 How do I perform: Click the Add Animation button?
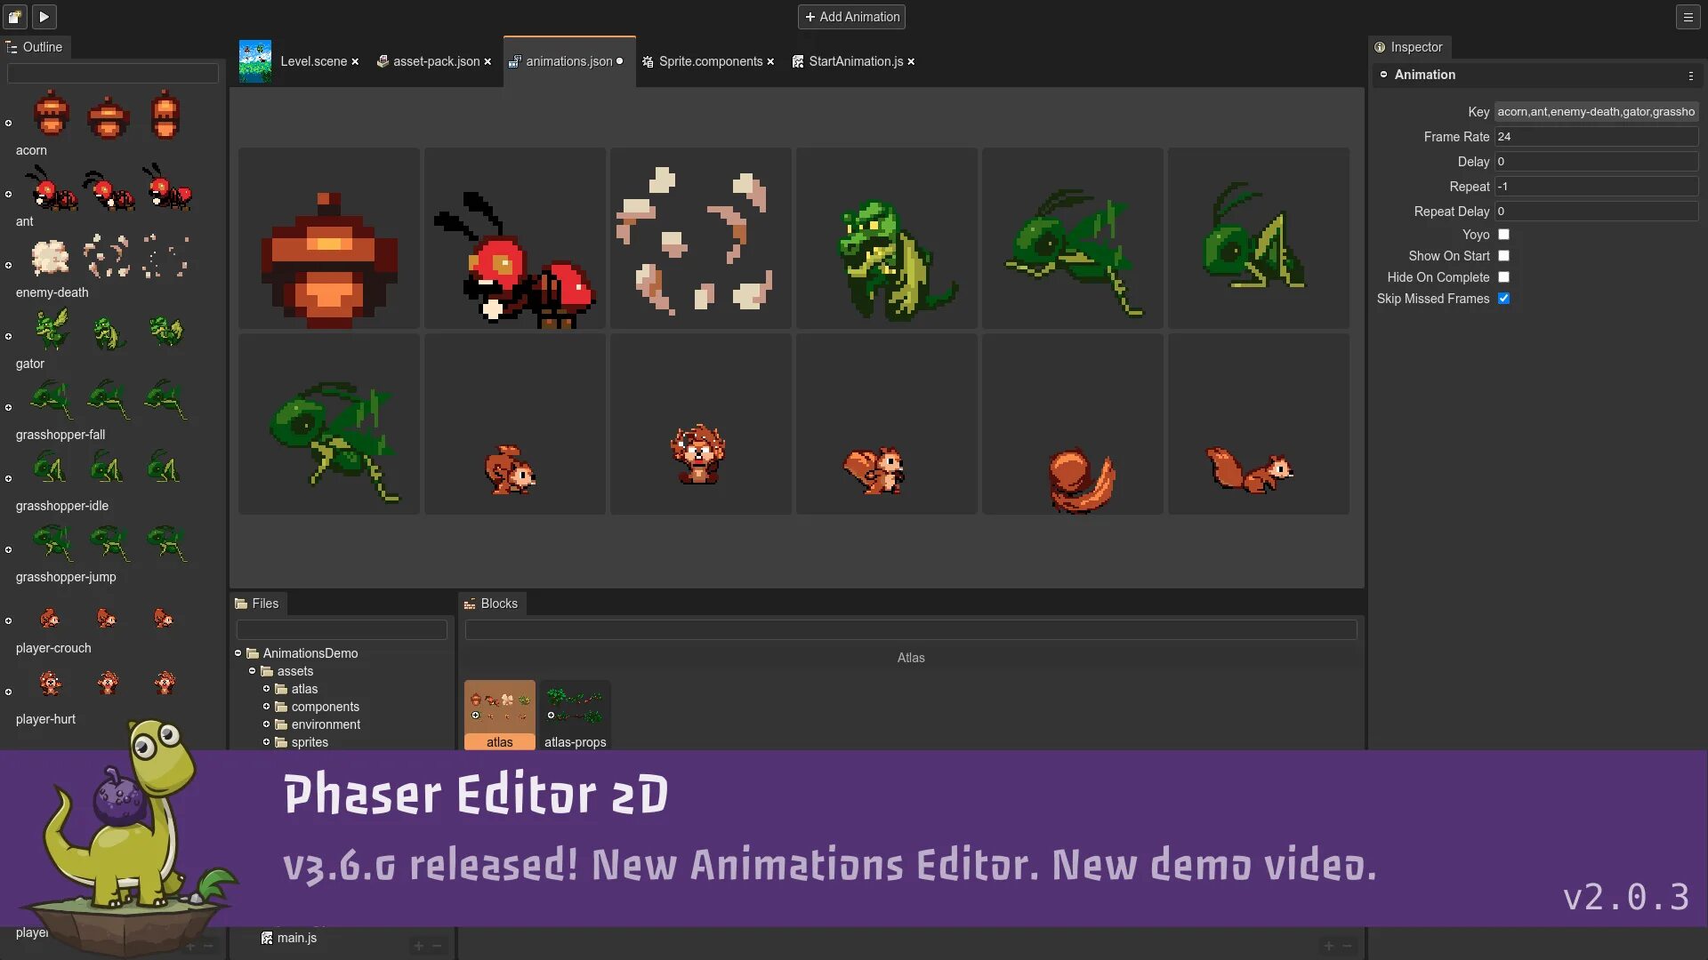[x=851, y=17]
